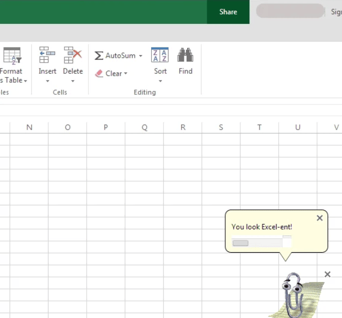This screenshot has width=342, height=318.
Task: Open the Clear dropdown arrow
Action: pyautogui.click(x=125, y=74)
